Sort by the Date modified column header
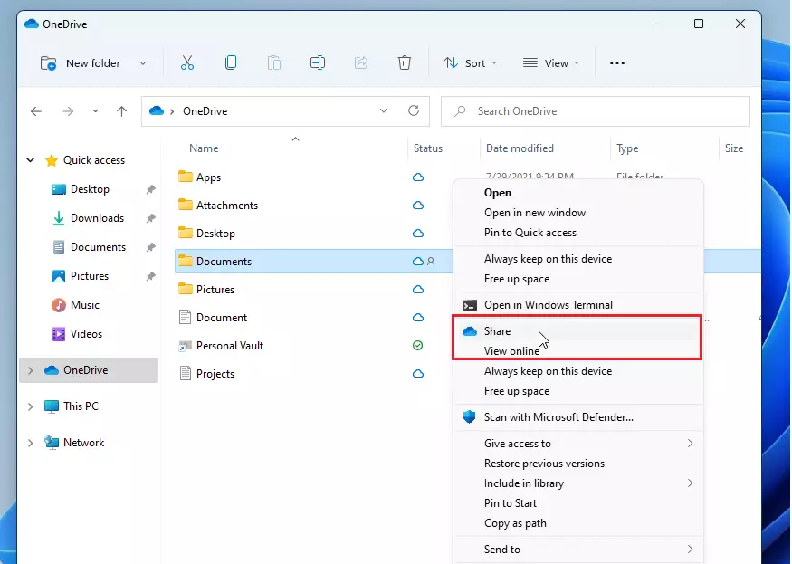This screenshot has height=564, width=792. [520, 148]
